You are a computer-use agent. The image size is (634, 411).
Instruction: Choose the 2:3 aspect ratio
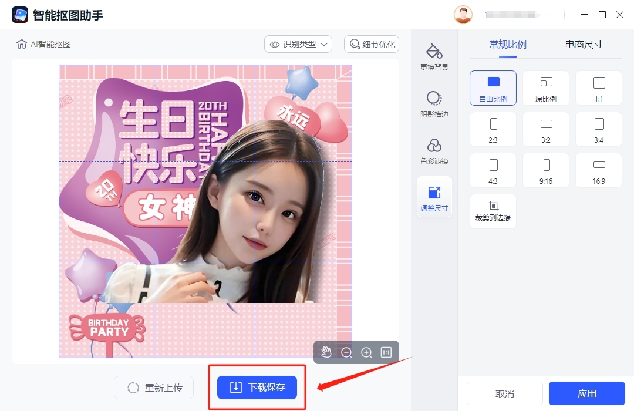coord(493,129)
